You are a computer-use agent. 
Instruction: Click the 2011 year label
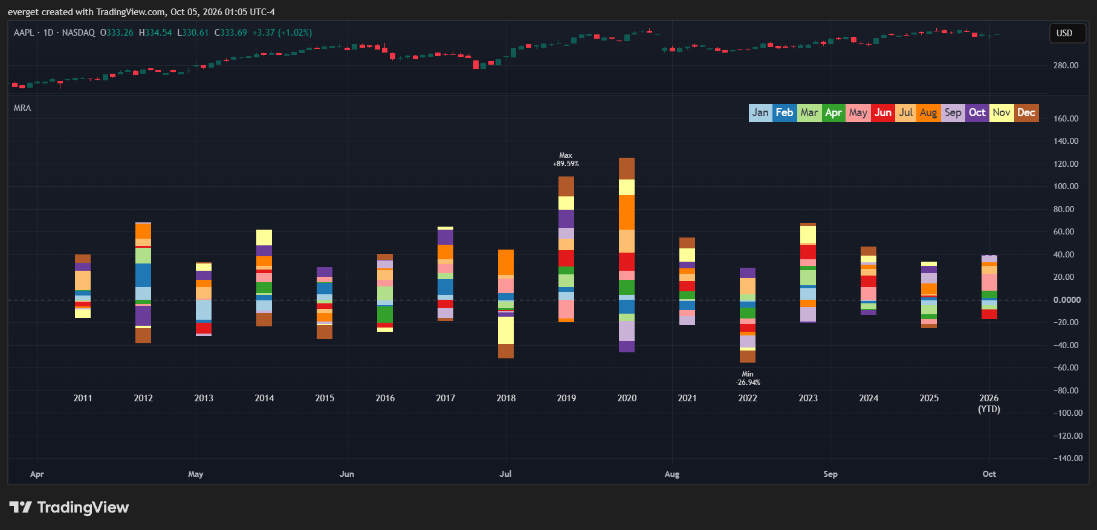[x=83, y=398]
